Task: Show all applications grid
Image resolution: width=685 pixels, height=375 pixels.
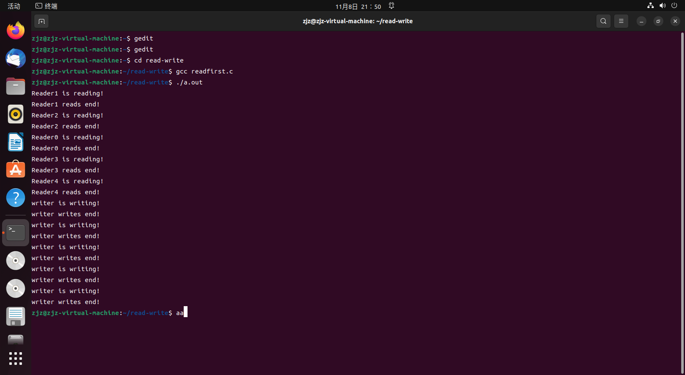Action: click(x=16, y=359)
